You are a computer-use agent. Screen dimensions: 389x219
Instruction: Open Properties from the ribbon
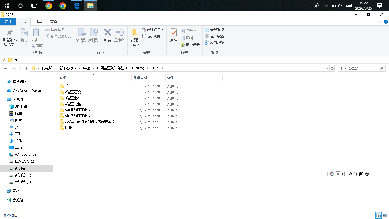point(173,36)
